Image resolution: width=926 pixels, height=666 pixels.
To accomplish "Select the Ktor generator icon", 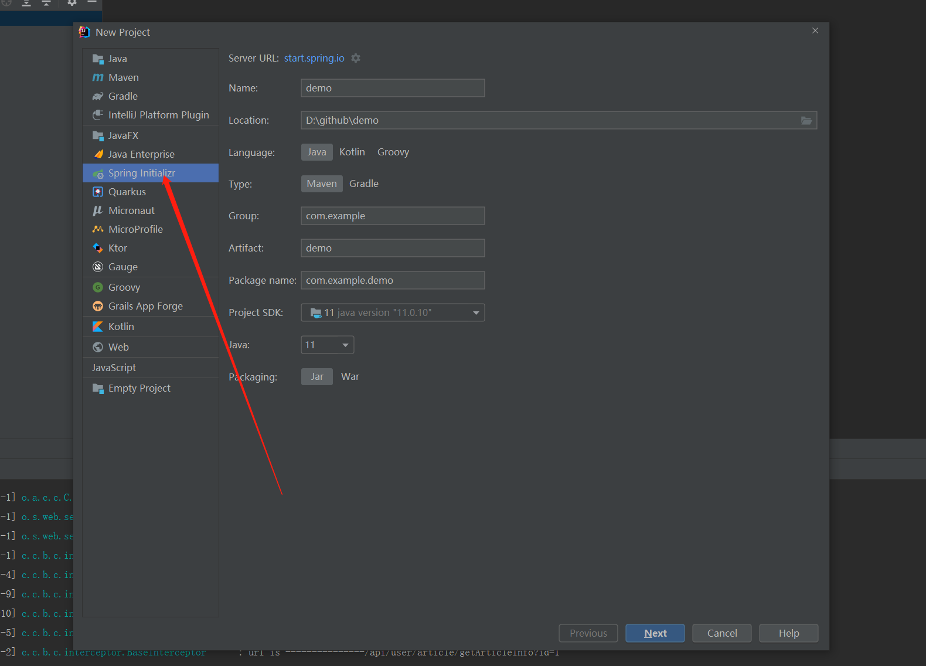I will coord(98,248).
